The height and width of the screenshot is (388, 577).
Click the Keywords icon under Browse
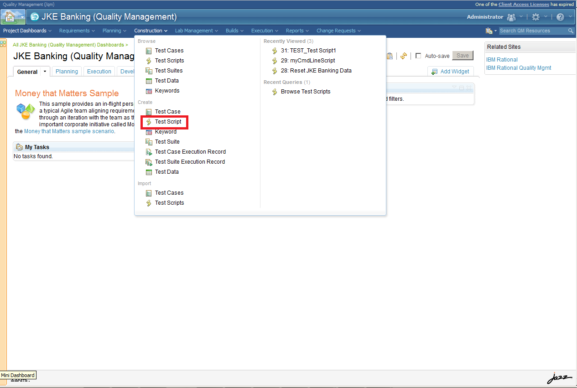(148, 91)
